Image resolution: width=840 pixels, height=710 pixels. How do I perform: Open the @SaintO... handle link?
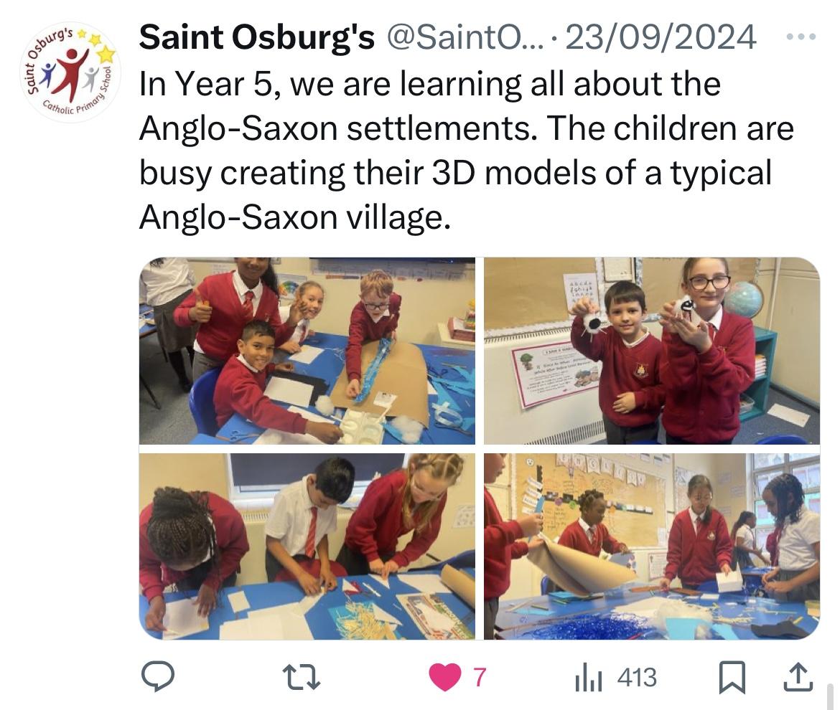coord(465,37)
